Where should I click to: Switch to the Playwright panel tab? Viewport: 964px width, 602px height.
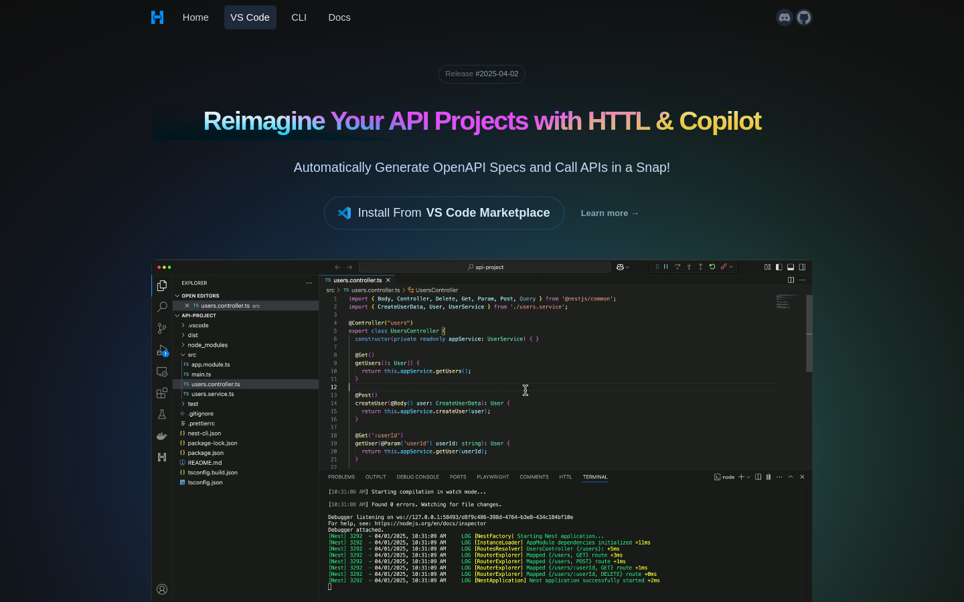[493, 477]
